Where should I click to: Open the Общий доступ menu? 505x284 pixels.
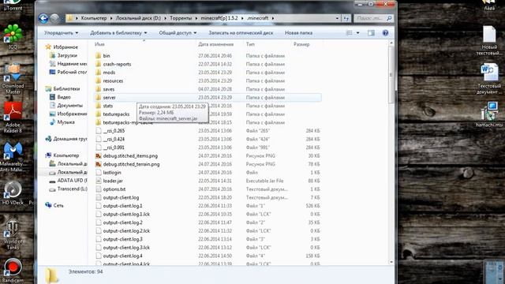[x=178, y=33]
